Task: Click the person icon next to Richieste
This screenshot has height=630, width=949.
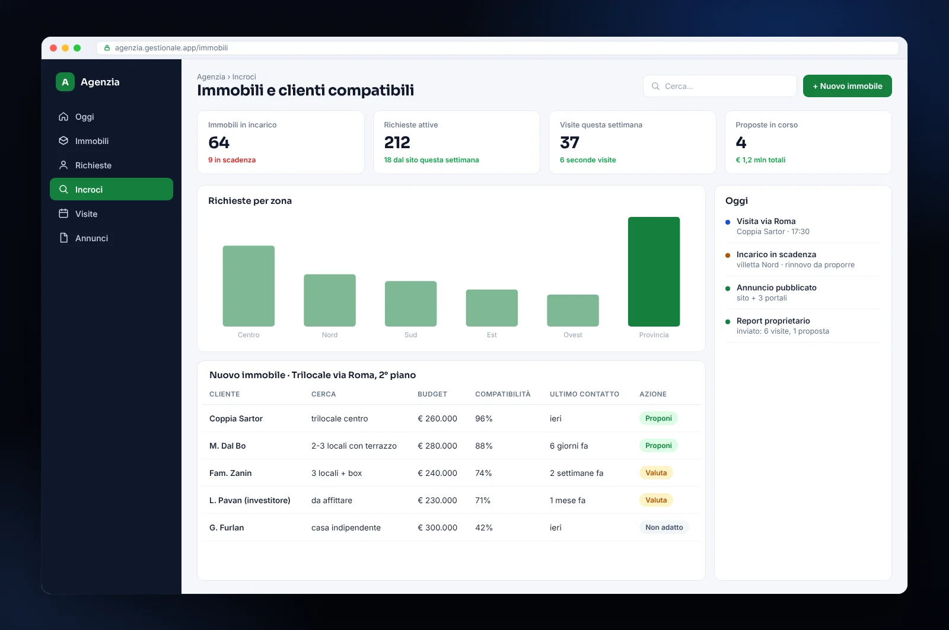Action: coord(63,165)
